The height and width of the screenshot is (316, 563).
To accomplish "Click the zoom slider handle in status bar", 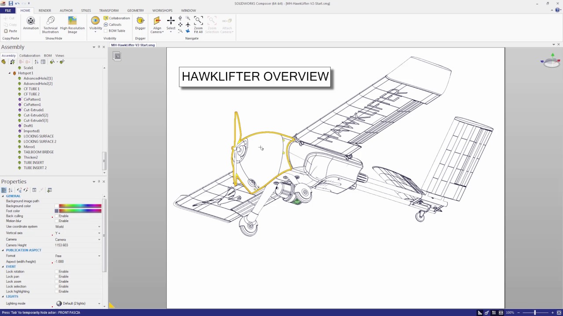I will click(535, 312).
